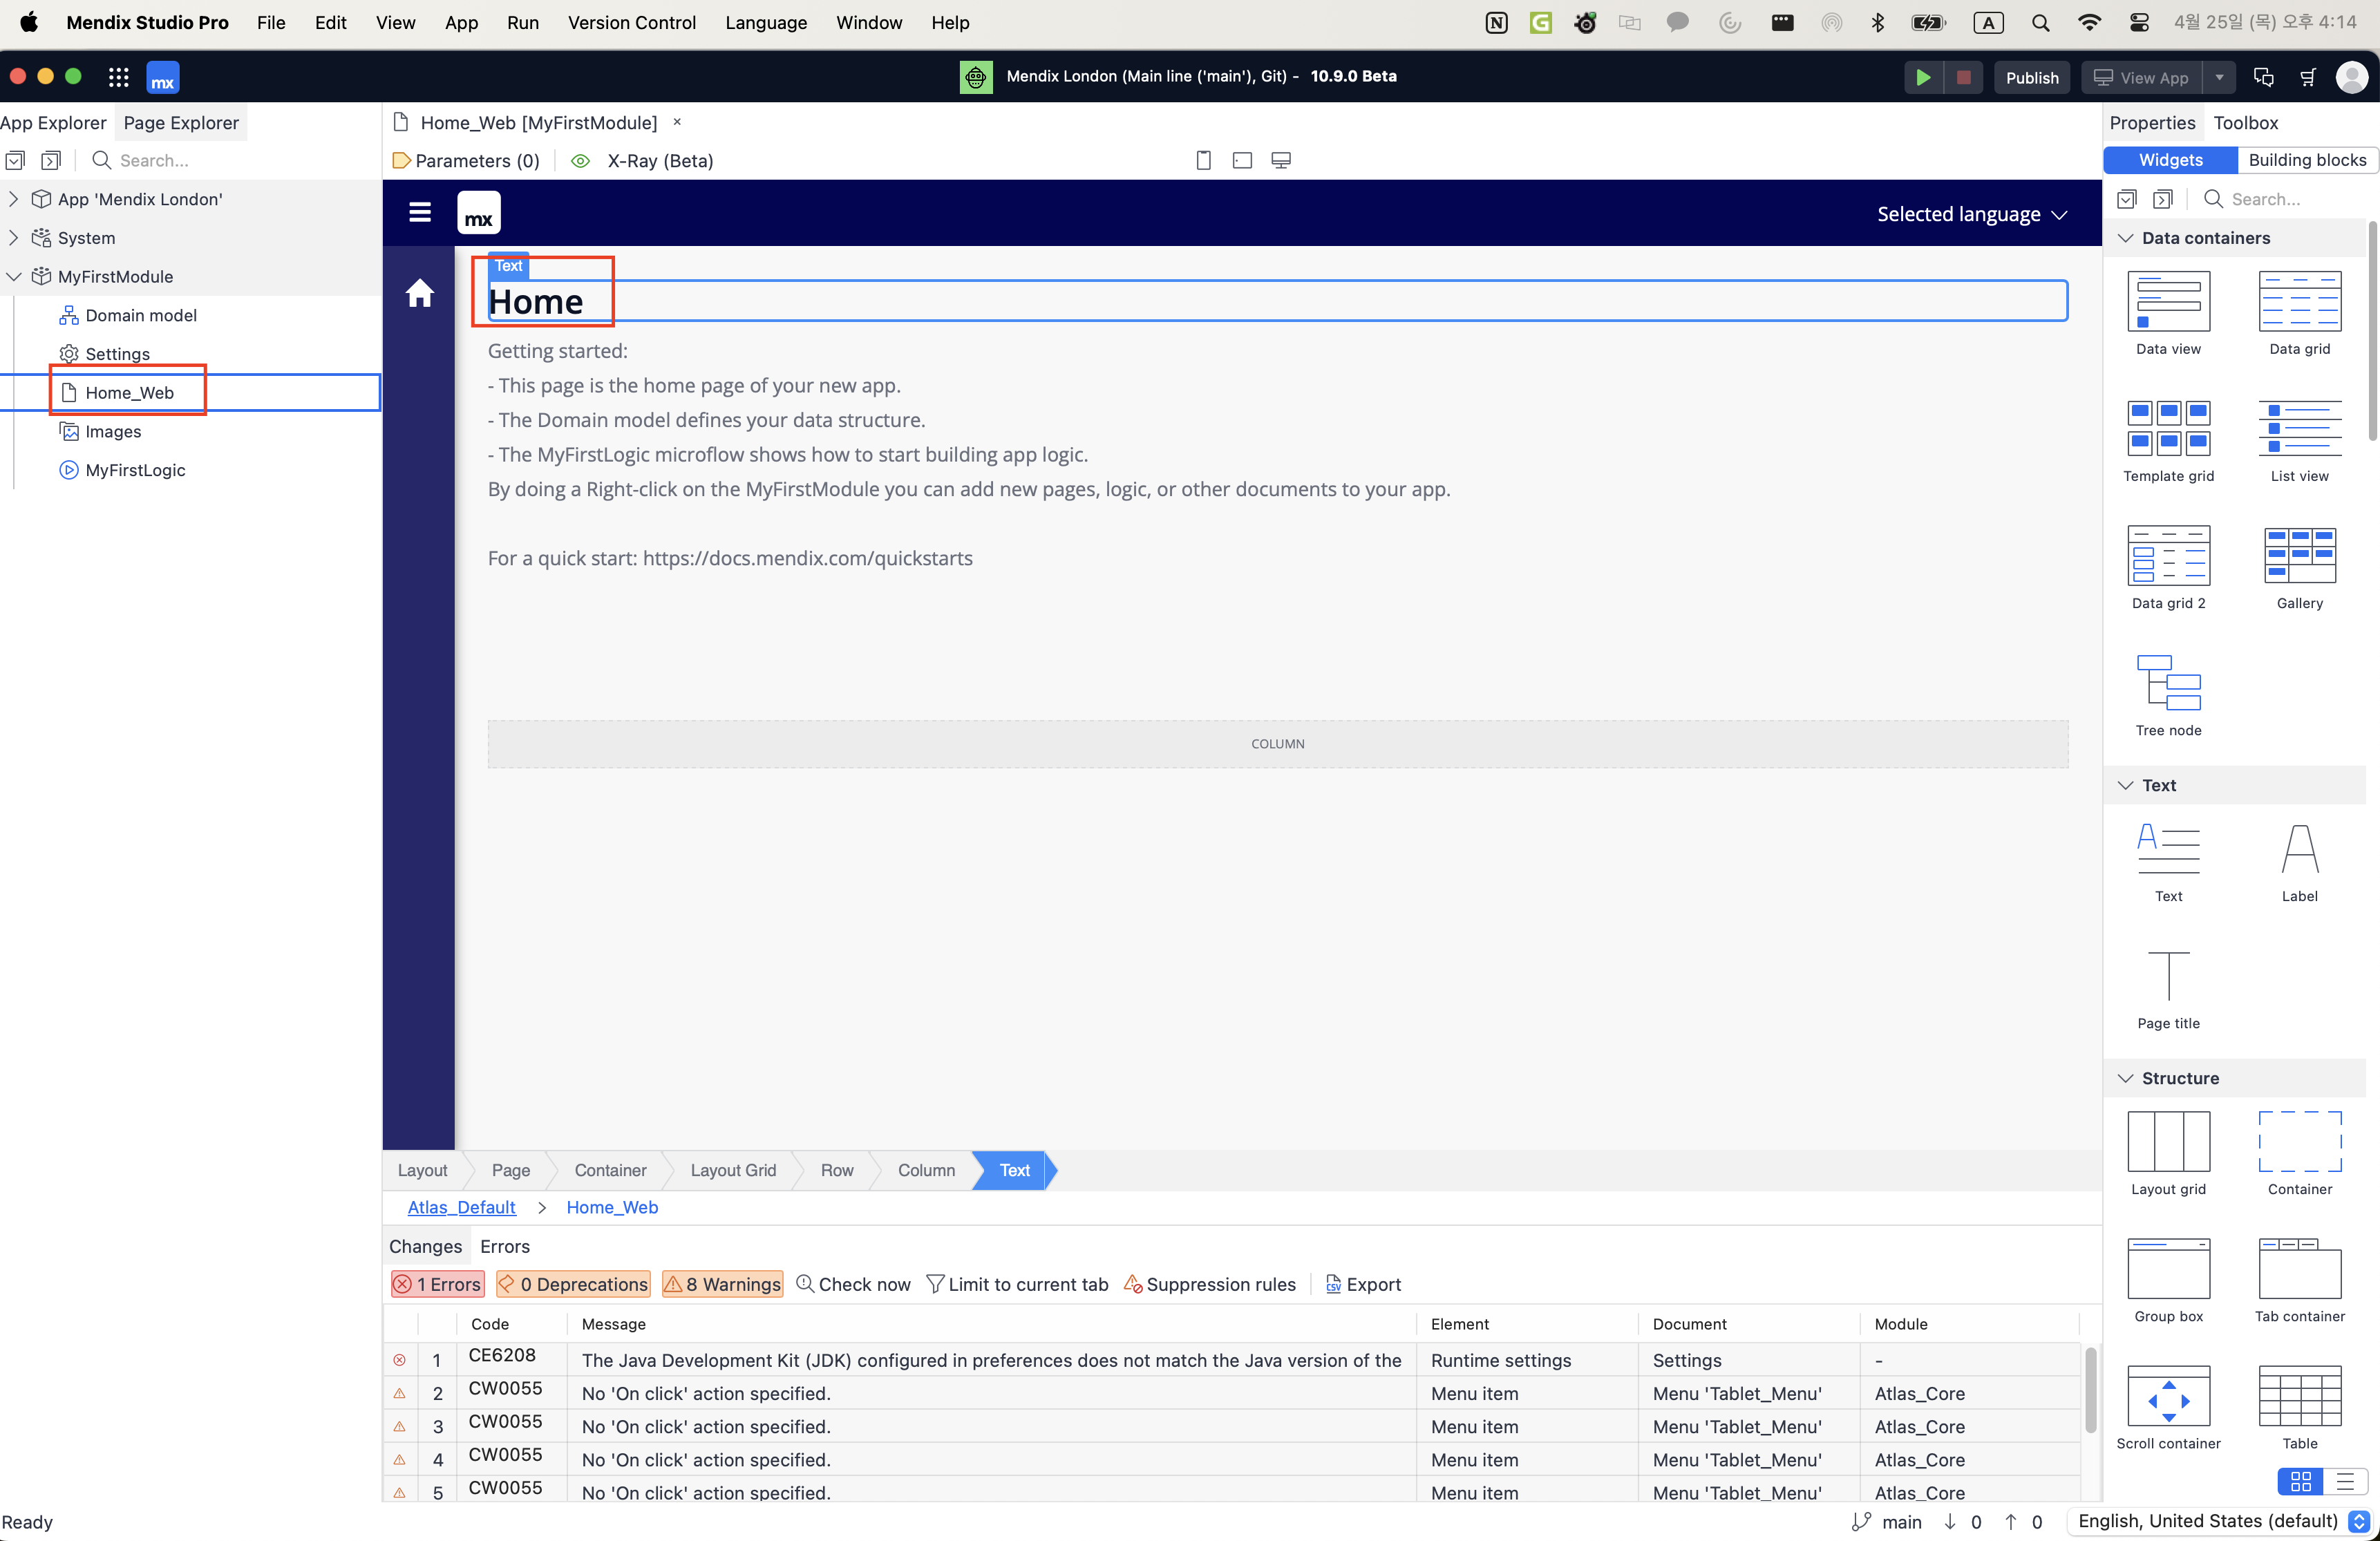The width and height of the screenshot is (2380, 1541).
Task: Switch to phone device preview icon
Action: (x=1203, y=160)
